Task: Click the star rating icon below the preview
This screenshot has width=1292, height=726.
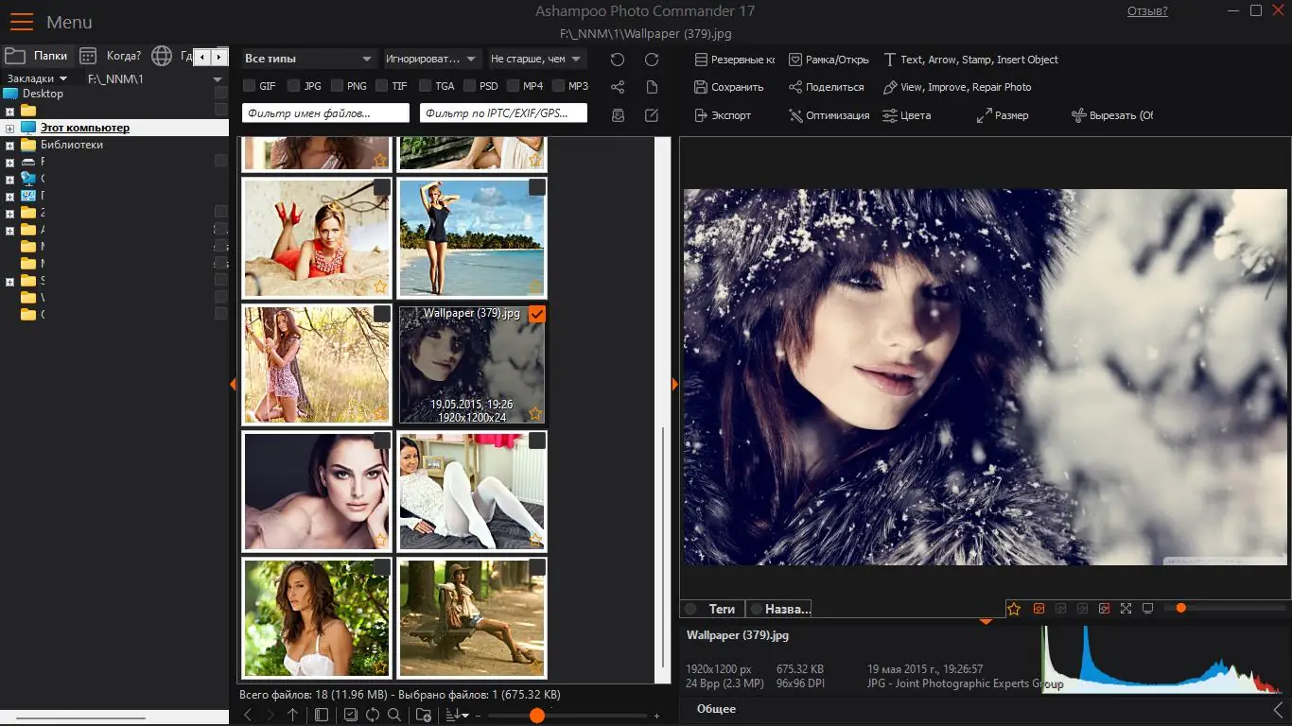Action: (1014, 609)
